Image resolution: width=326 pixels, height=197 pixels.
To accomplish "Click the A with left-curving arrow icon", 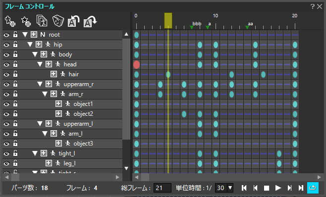I will 74,21.
